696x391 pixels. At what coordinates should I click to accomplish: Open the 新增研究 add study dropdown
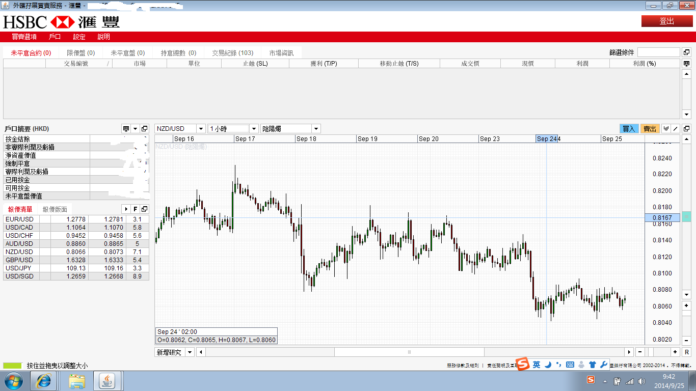(190, 352)
